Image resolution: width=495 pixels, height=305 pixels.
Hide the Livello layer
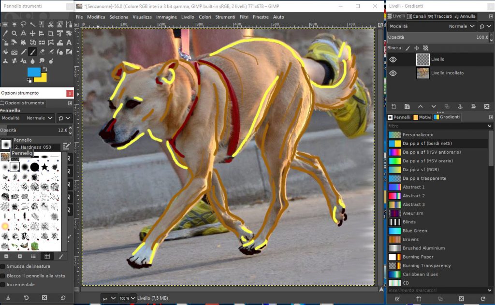[x=393, y=59]
